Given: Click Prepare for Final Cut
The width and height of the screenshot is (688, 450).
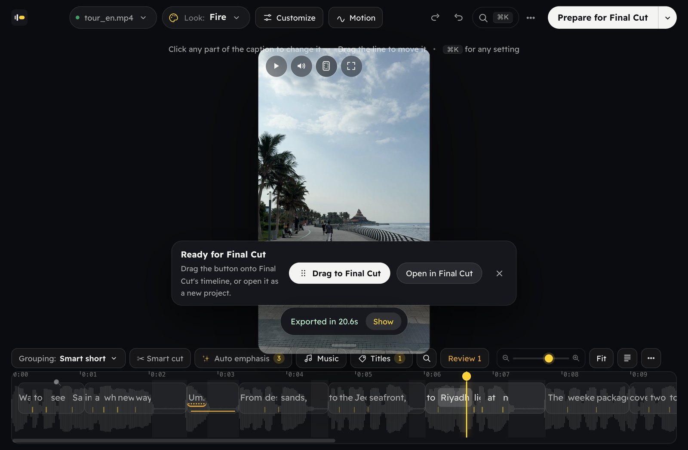Looking at the screenshot, I should click(x=602, y=18).
